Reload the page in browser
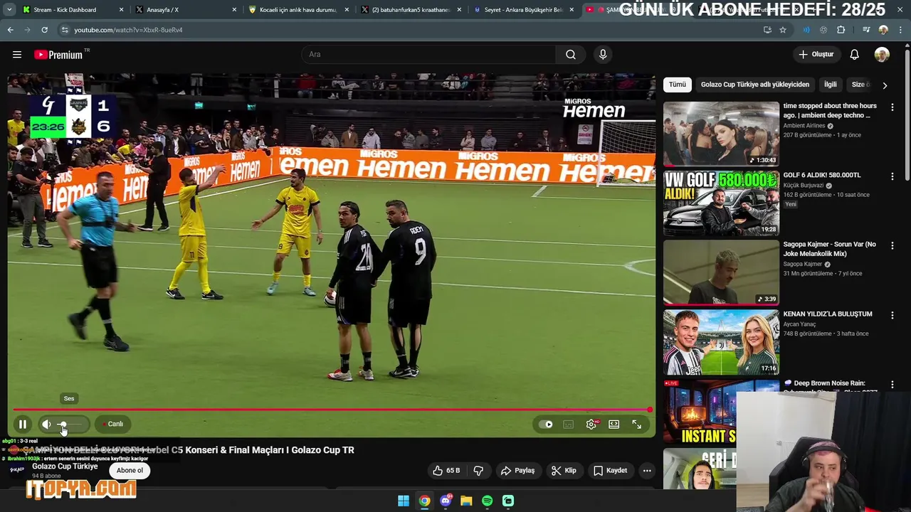The image size is (911, 512). pos(44,30)
